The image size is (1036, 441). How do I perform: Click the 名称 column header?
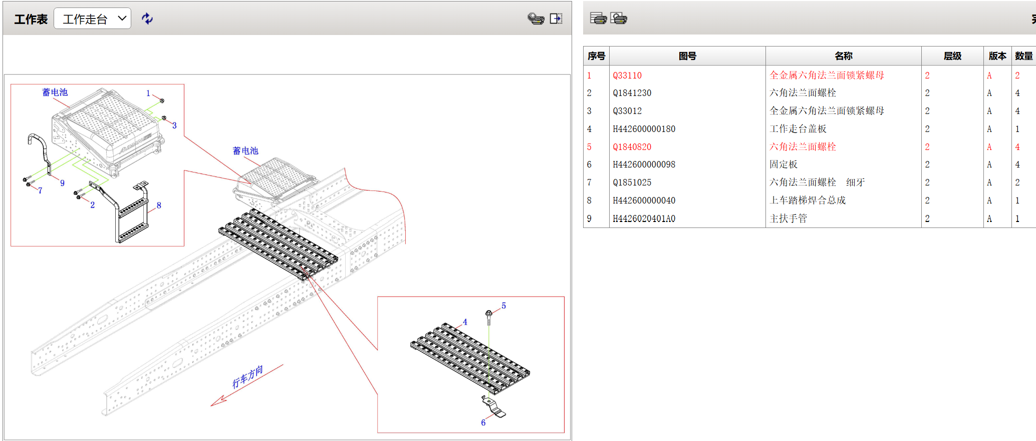pos(843,56)
